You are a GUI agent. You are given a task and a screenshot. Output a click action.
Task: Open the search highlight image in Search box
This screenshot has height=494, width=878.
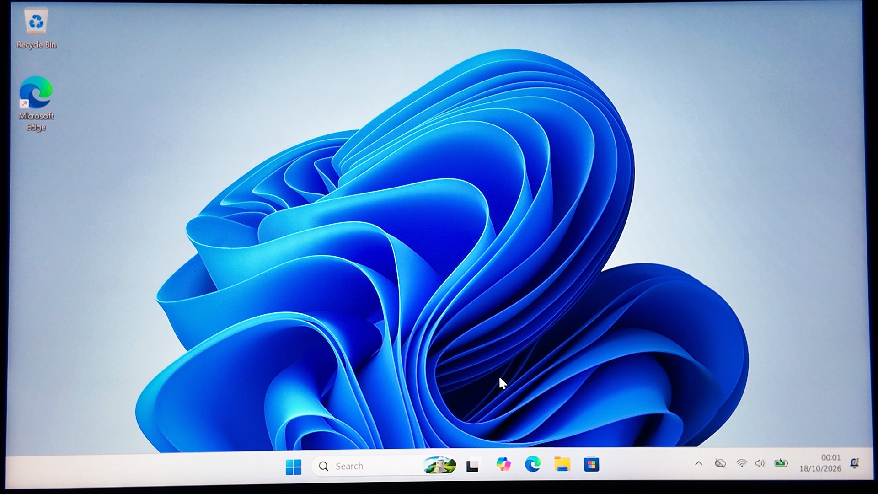click(439, 465)
